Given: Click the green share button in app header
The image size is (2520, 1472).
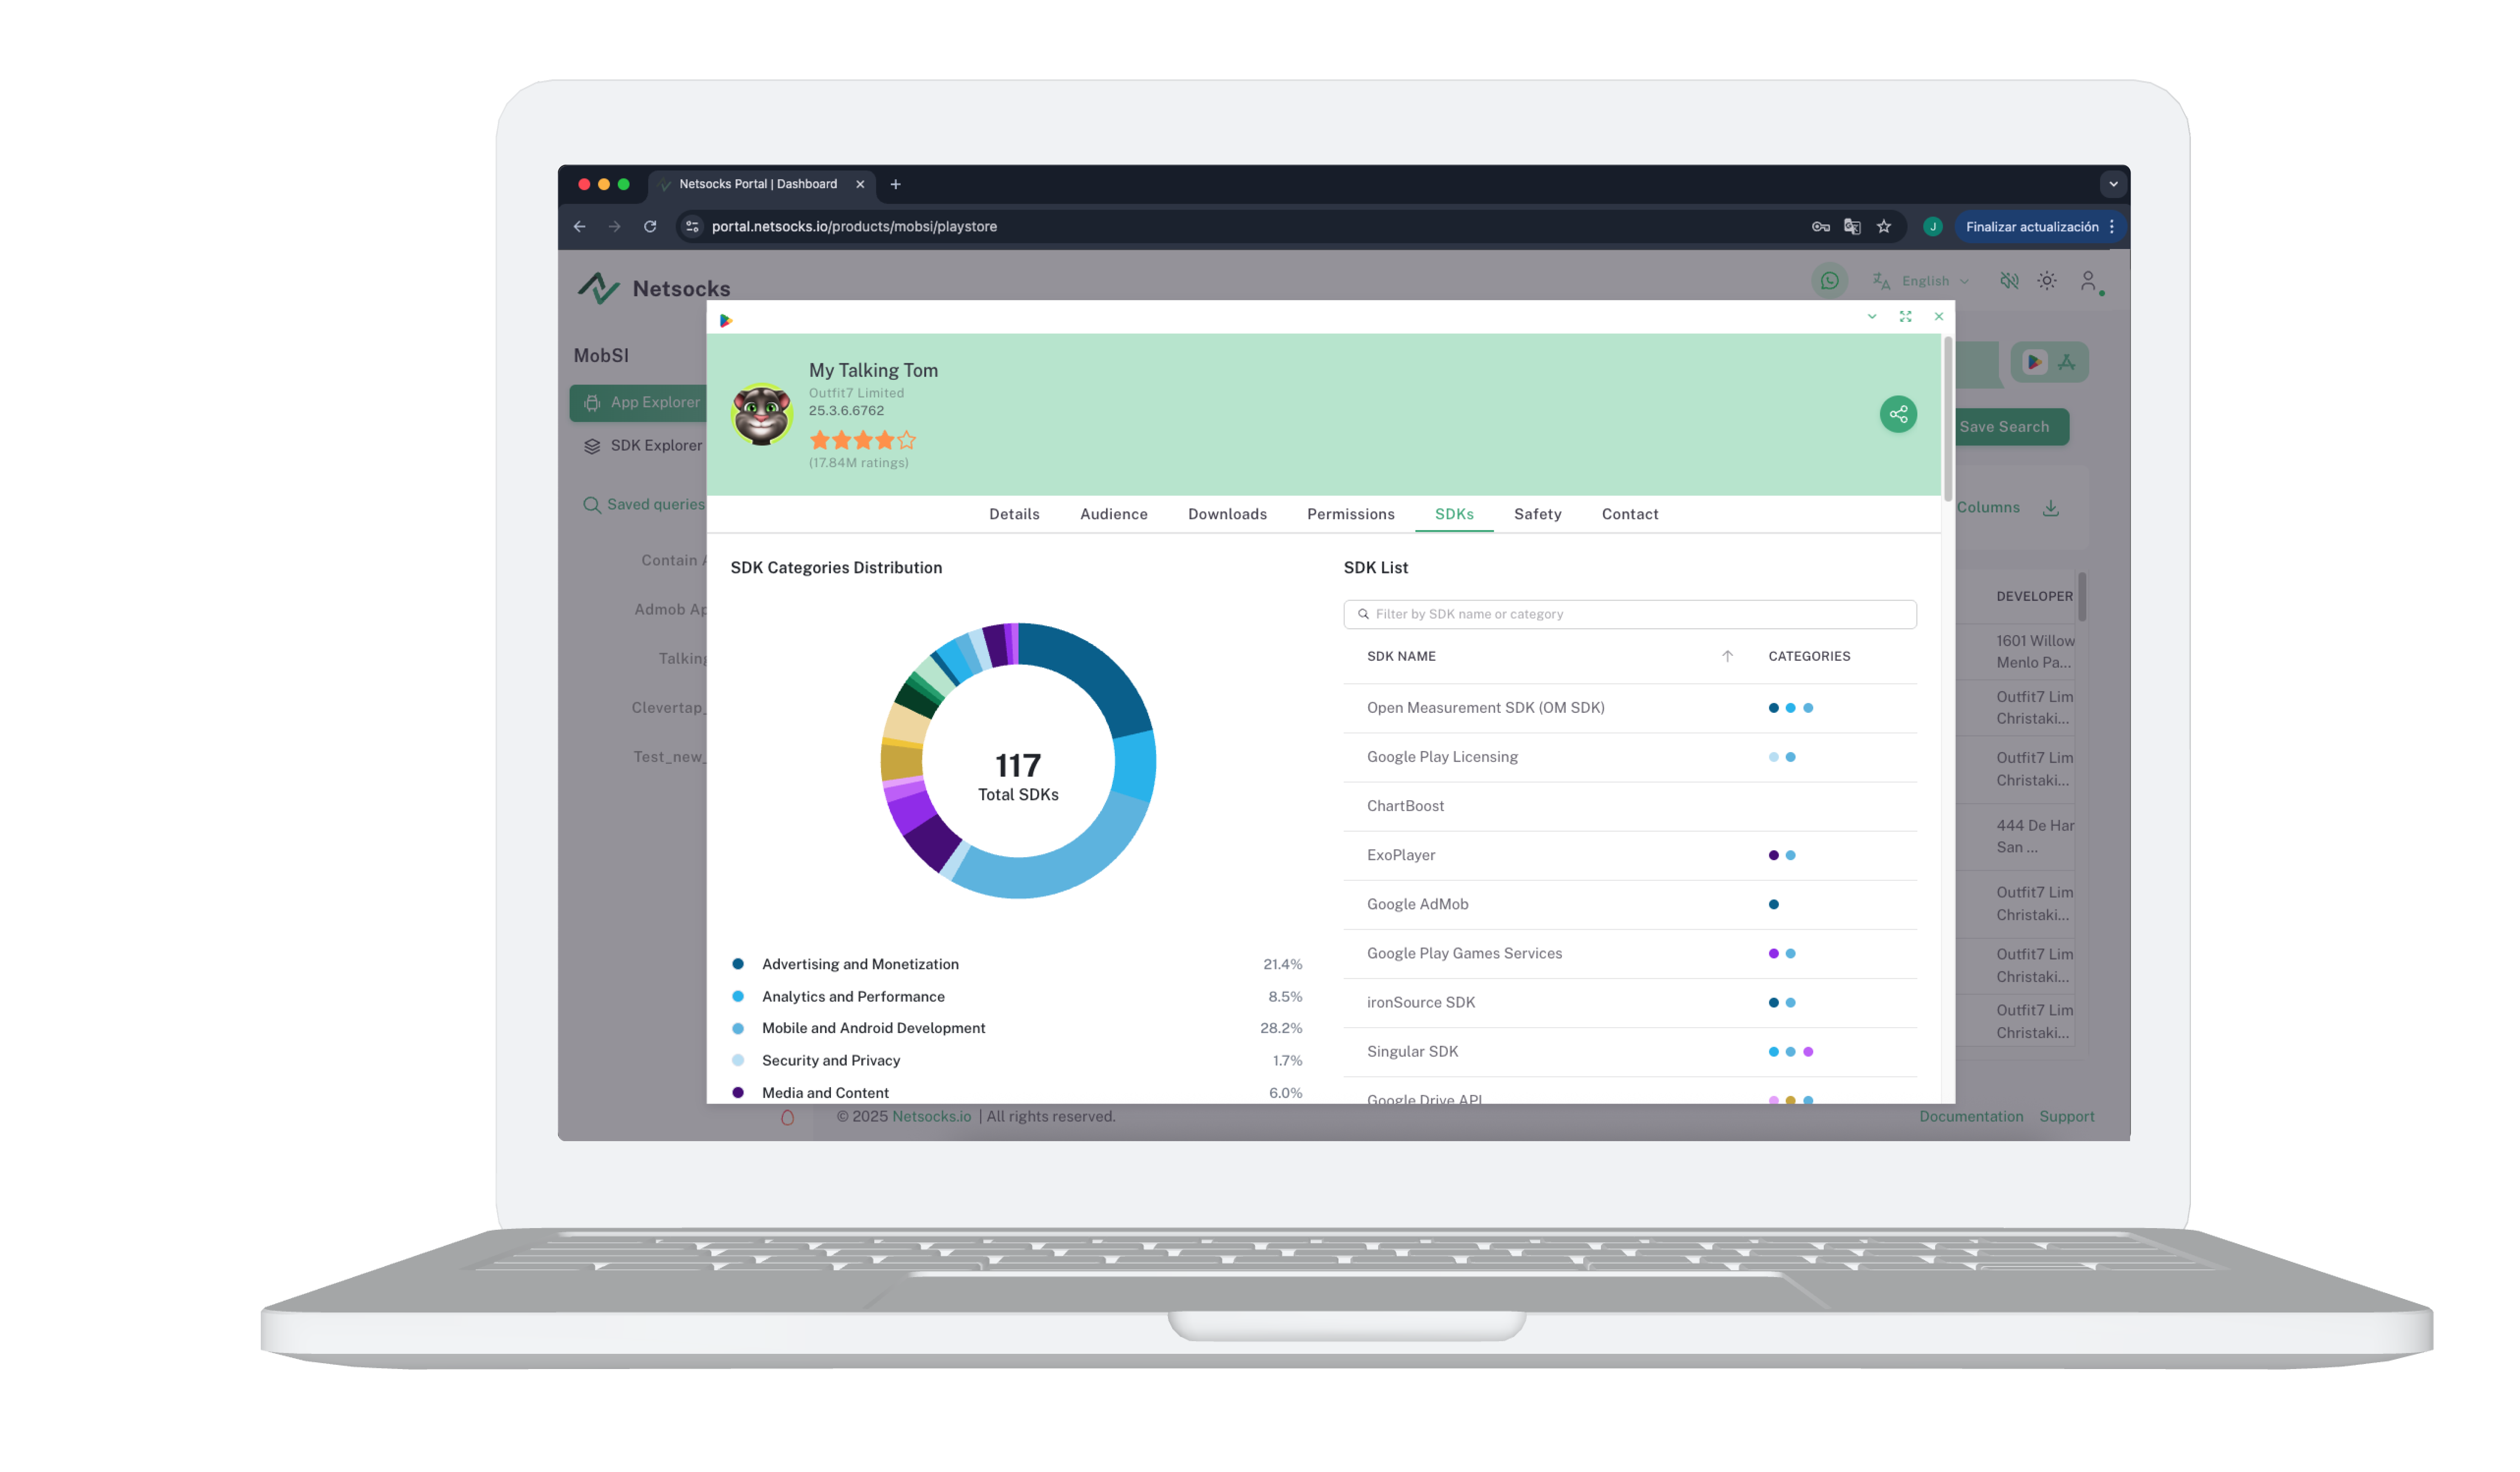Looking at the screenshot, I should click(x=1897, y=414).
